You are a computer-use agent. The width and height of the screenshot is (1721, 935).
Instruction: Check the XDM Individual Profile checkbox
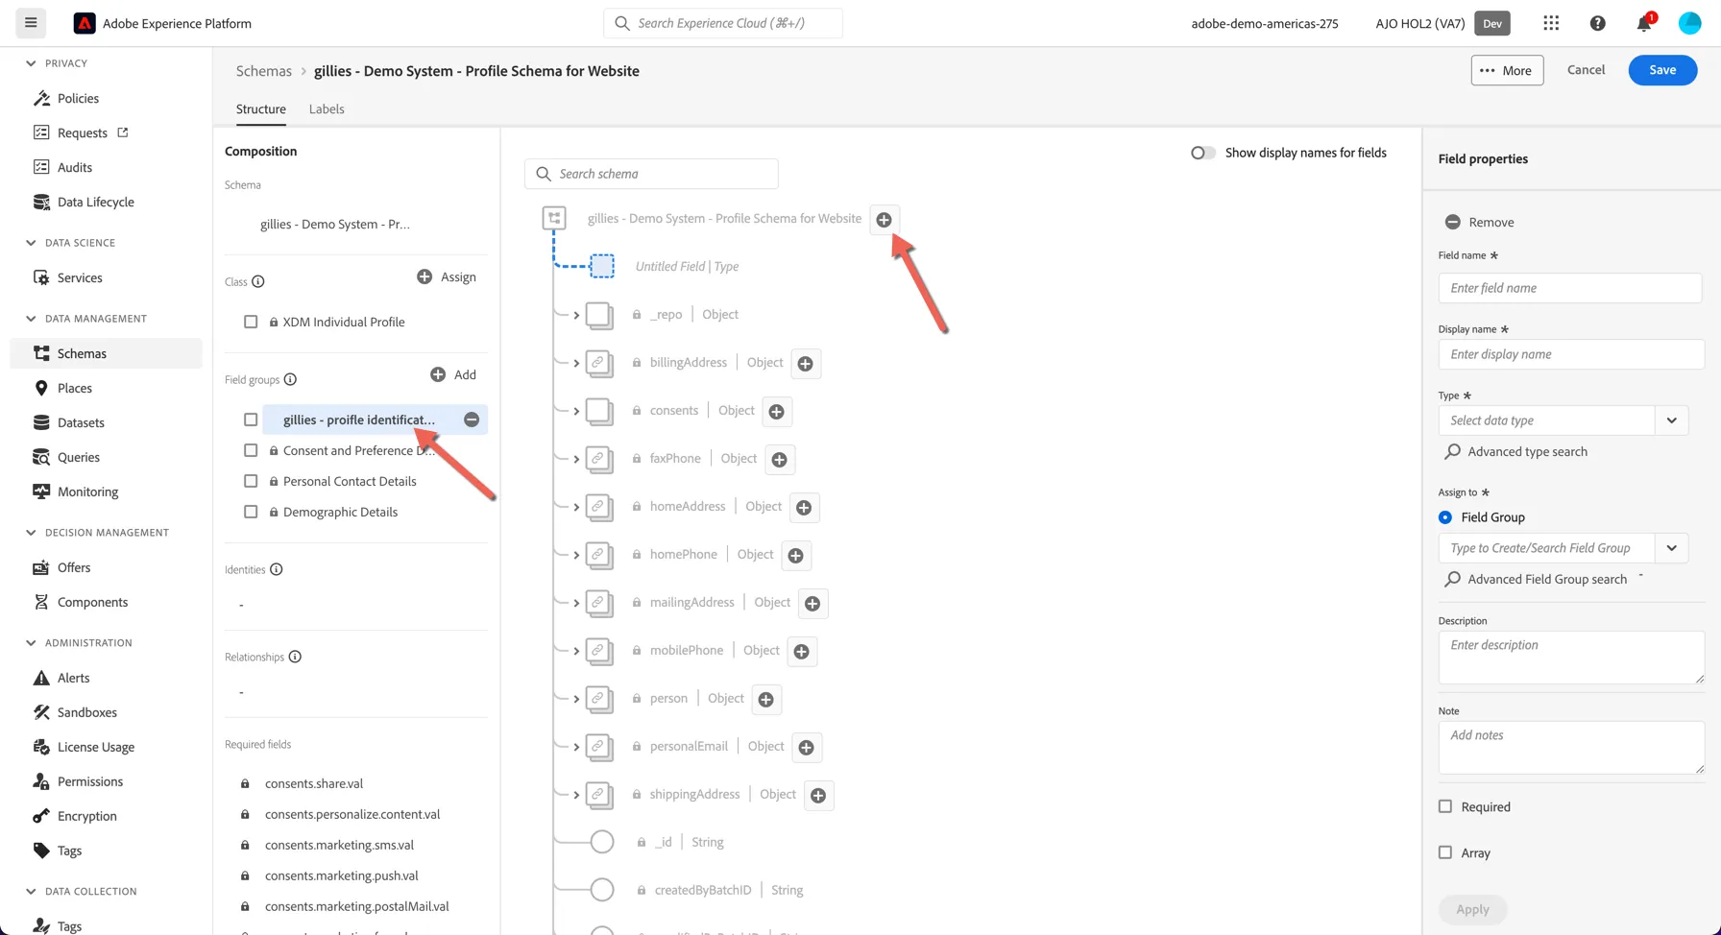(251, 322)
